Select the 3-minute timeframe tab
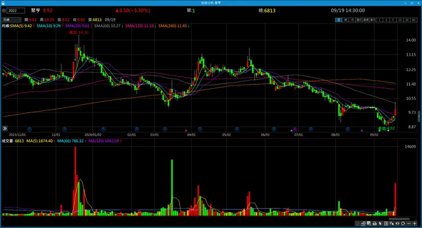The width and height of the screenshot is (422, 228). click(x=386, y=20)
